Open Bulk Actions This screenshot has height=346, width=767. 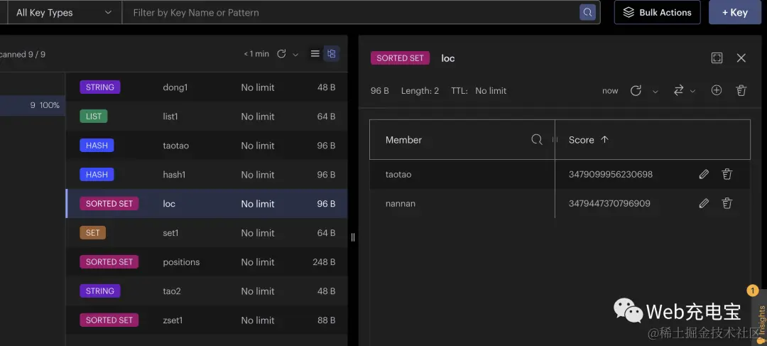[x=658, y=12]
